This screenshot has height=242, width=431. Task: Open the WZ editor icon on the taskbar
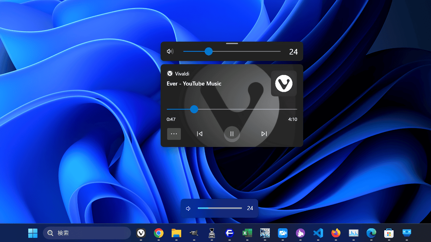click(x=265, y=233)
